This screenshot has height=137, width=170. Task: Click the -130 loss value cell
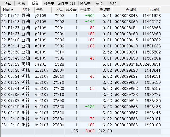pos(87,107)
